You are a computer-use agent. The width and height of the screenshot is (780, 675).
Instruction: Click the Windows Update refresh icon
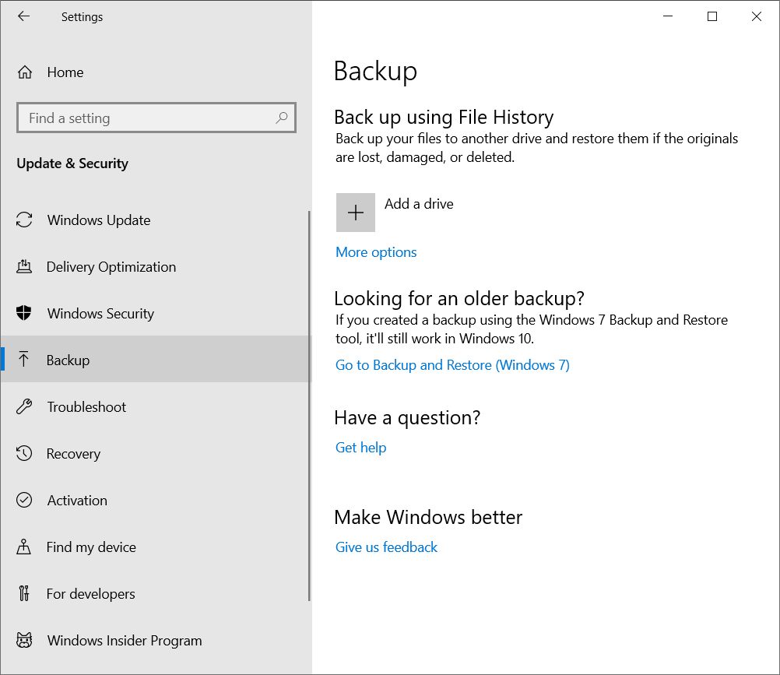coord(24,220)
